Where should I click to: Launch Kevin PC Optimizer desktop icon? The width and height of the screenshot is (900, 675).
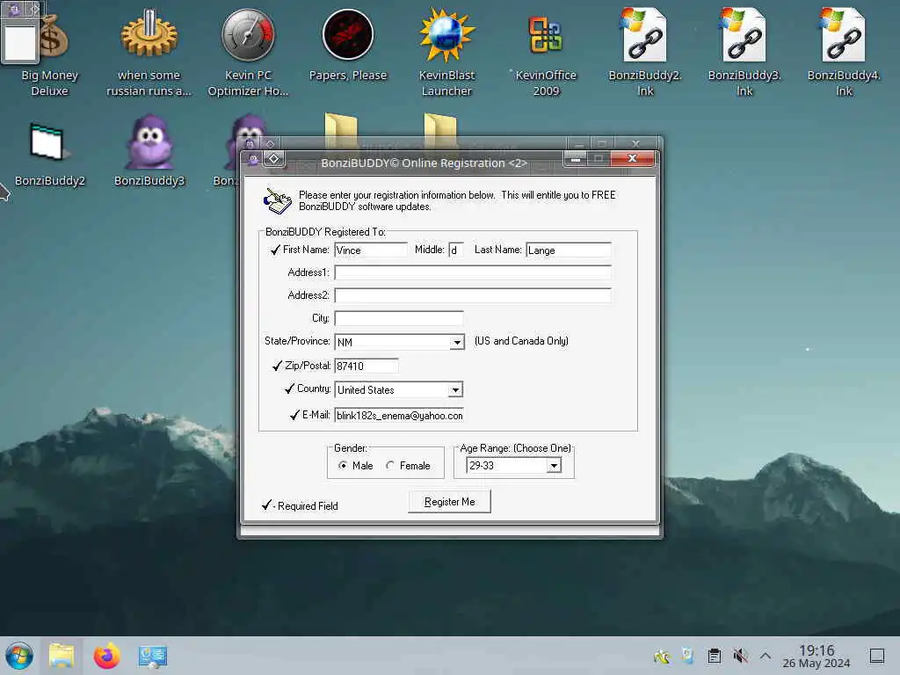248,52
